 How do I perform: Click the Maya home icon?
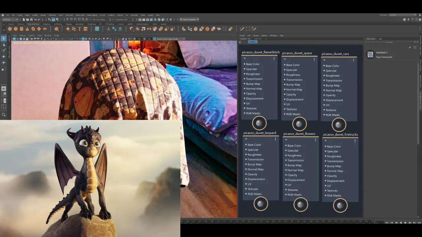pyautogui.click(x=3, y=15)
